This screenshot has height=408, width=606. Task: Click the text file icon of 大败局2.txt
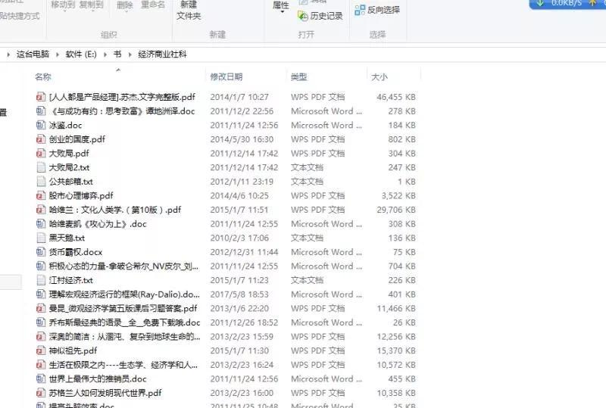(x=41, y=167)
